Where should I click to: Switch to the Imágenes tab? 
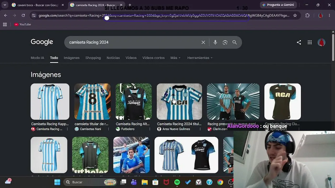71,58
